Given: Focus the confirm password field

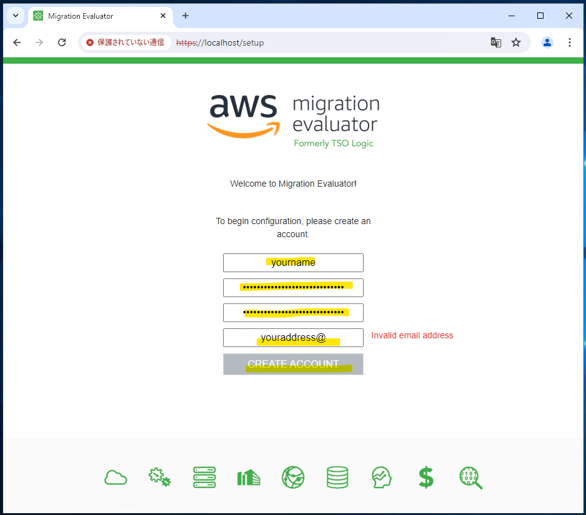Looking at the screenshot, I should (293, 313).
